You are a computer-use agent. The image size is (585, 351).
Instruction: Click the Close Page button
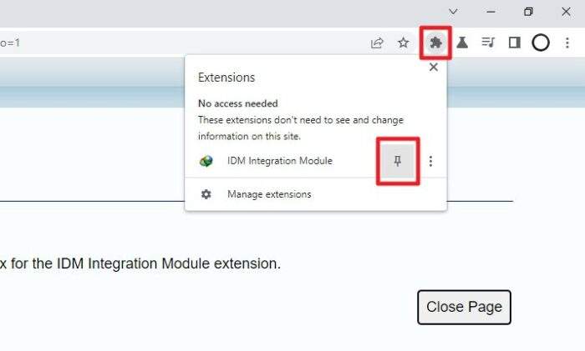pos(464,307)
